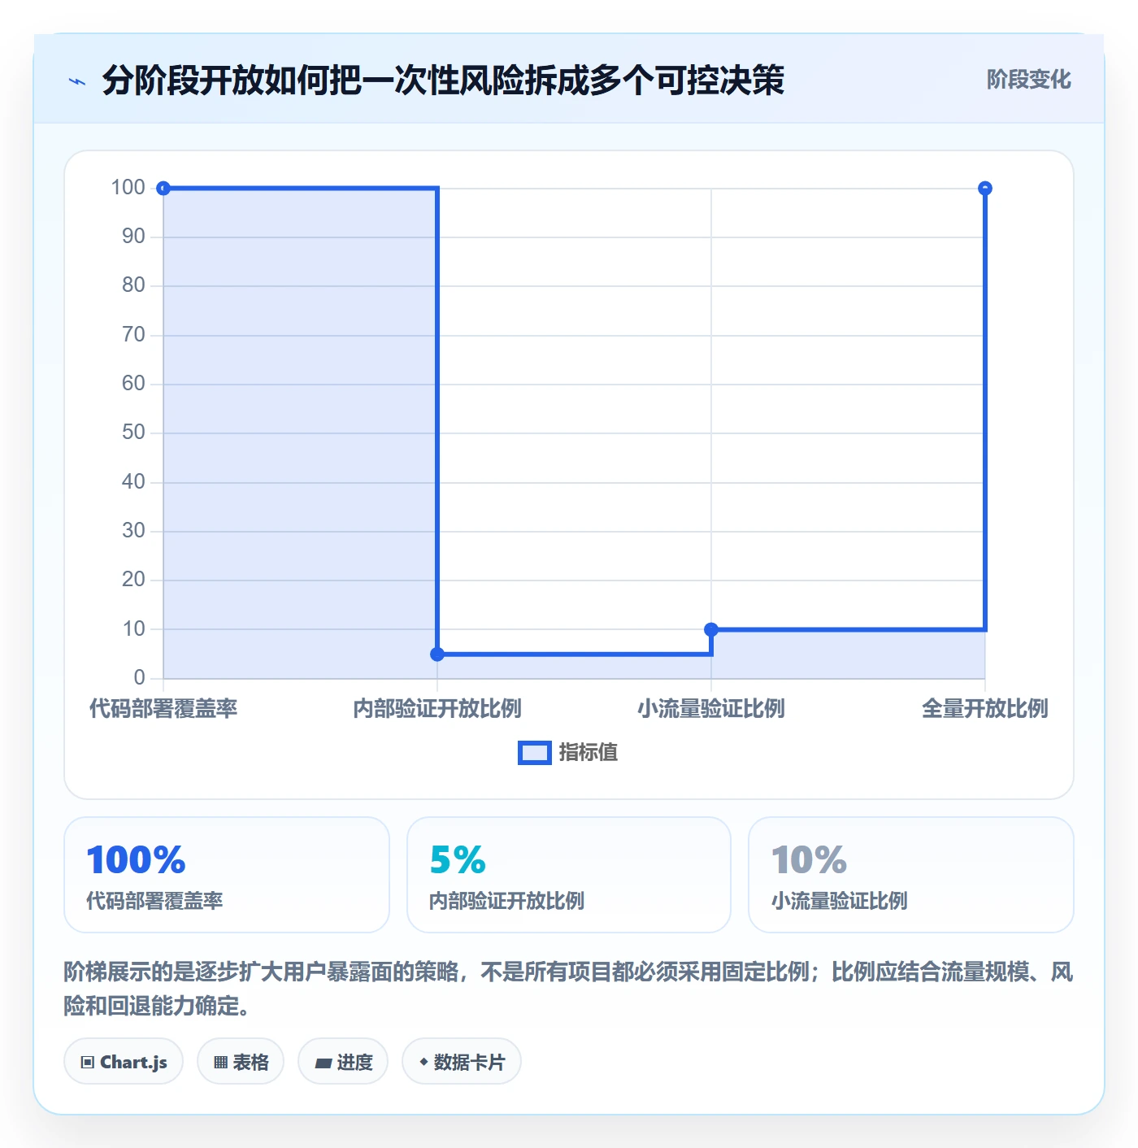Click the y-axis value 0
This screenshot has height=1148, width=1138.
pos(140,678)
